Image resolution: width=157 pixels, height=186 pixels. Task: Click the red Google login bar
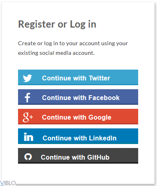[78, 116]
